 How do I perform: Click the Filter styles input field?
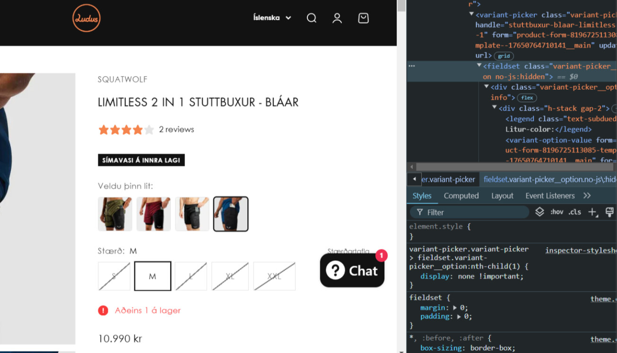tap(469, 212)
